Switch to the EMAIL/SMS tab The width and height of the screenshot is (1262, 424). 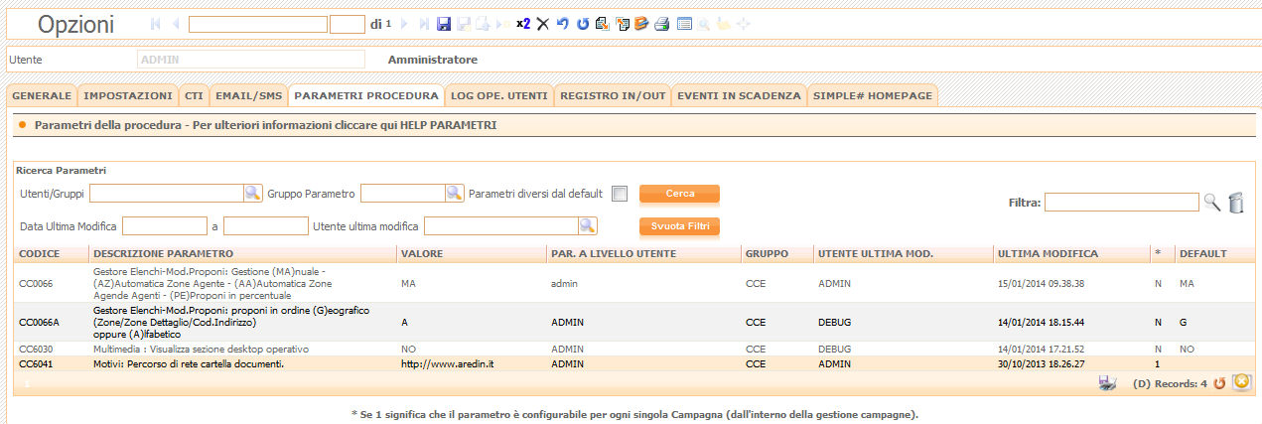[249, 96]
